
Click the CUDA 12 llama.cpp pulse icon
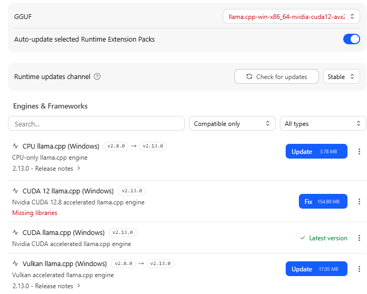15,191
